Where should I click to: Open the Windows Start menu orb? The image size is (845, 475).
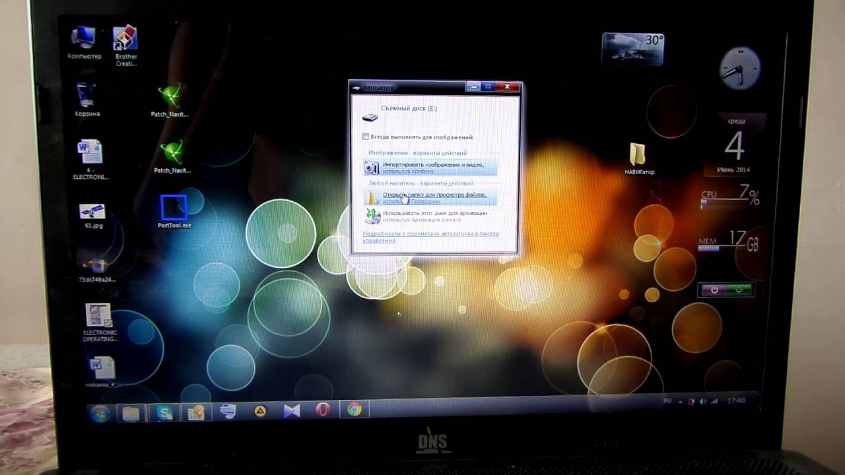click(100, 413)
